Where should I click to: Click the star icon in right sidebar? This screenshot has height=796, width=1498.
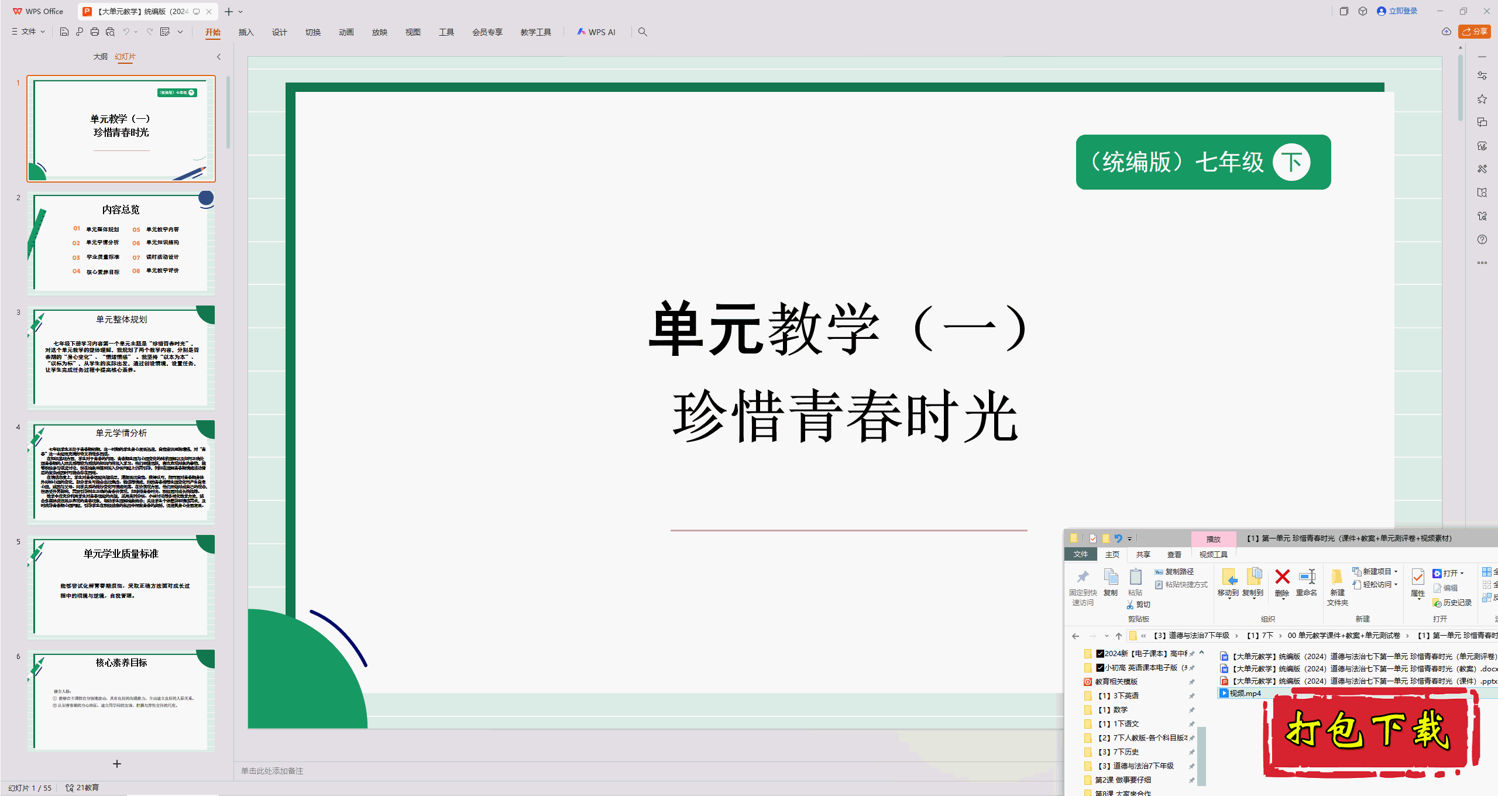pyautogui.click(x=1482, y=99)
